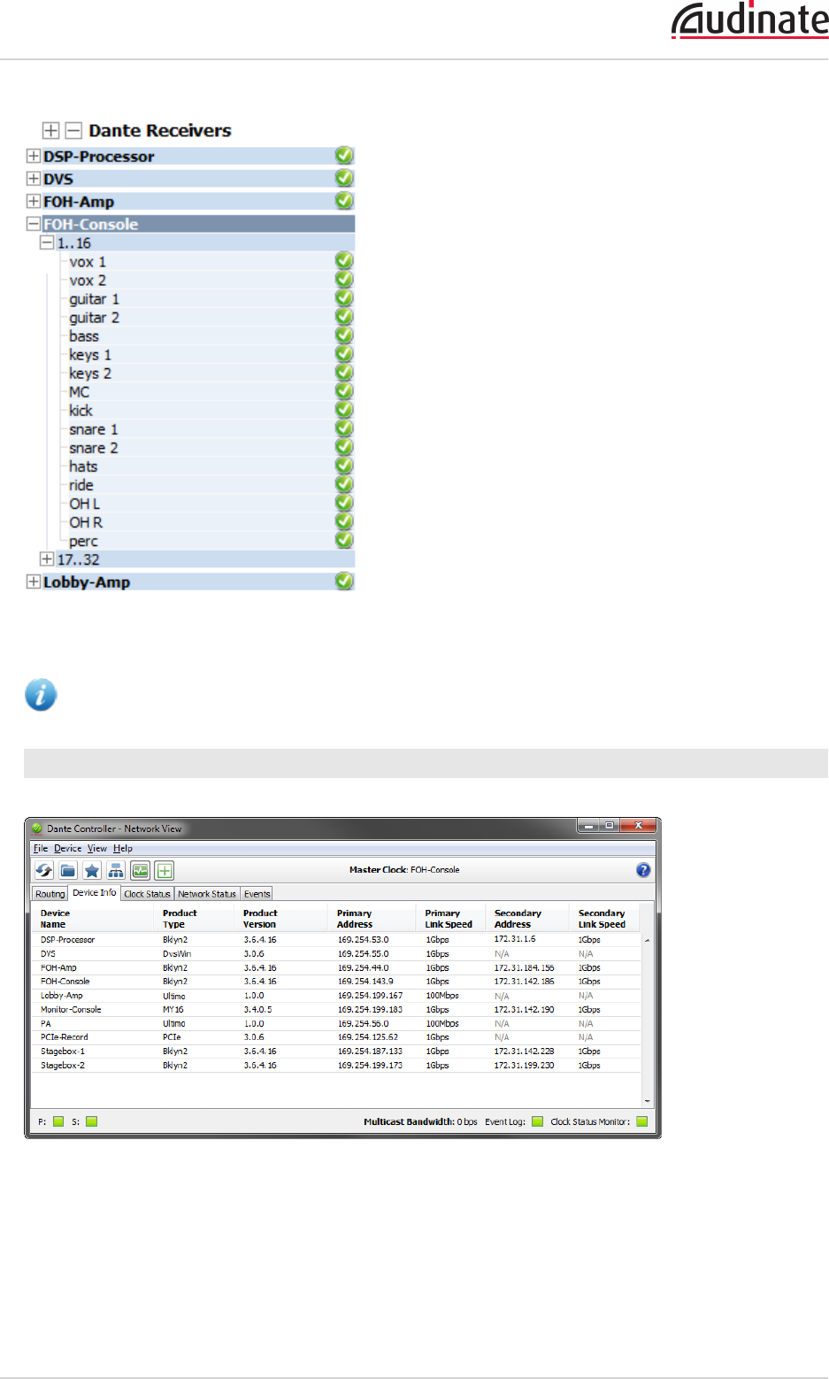Switch to the Events tab
This screenshot has height=1379, width=829.
(257, 894)
